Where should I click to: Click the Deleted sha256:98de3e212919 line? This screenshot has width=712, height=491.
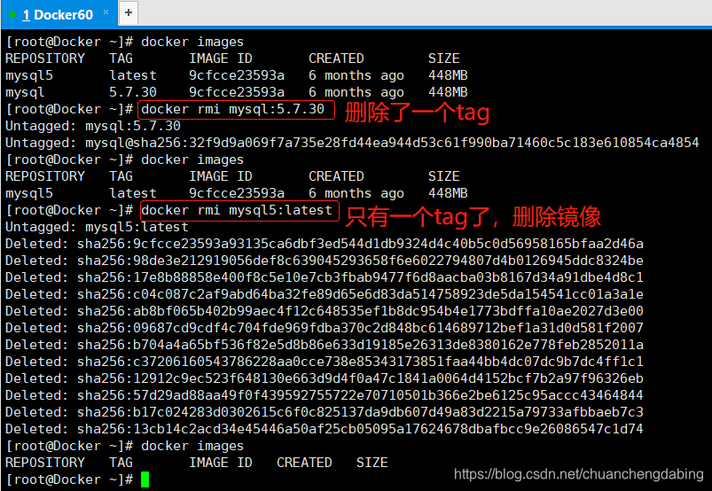[x=325, y=261]
